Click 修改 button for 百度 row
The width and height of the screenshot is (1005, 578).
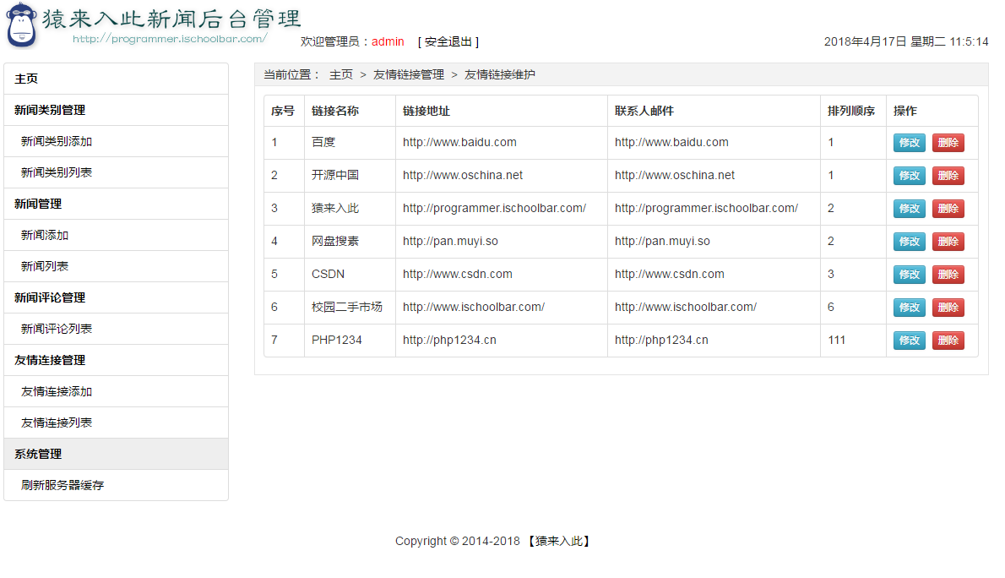click(x=909, y=143)
